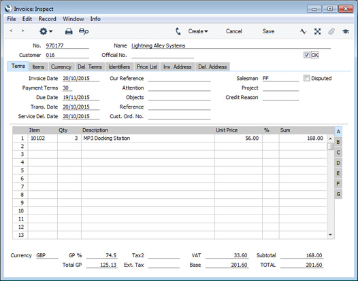This screenshot has width=358, height=281.
Task: Click the Save button
Action: point(268,31)
